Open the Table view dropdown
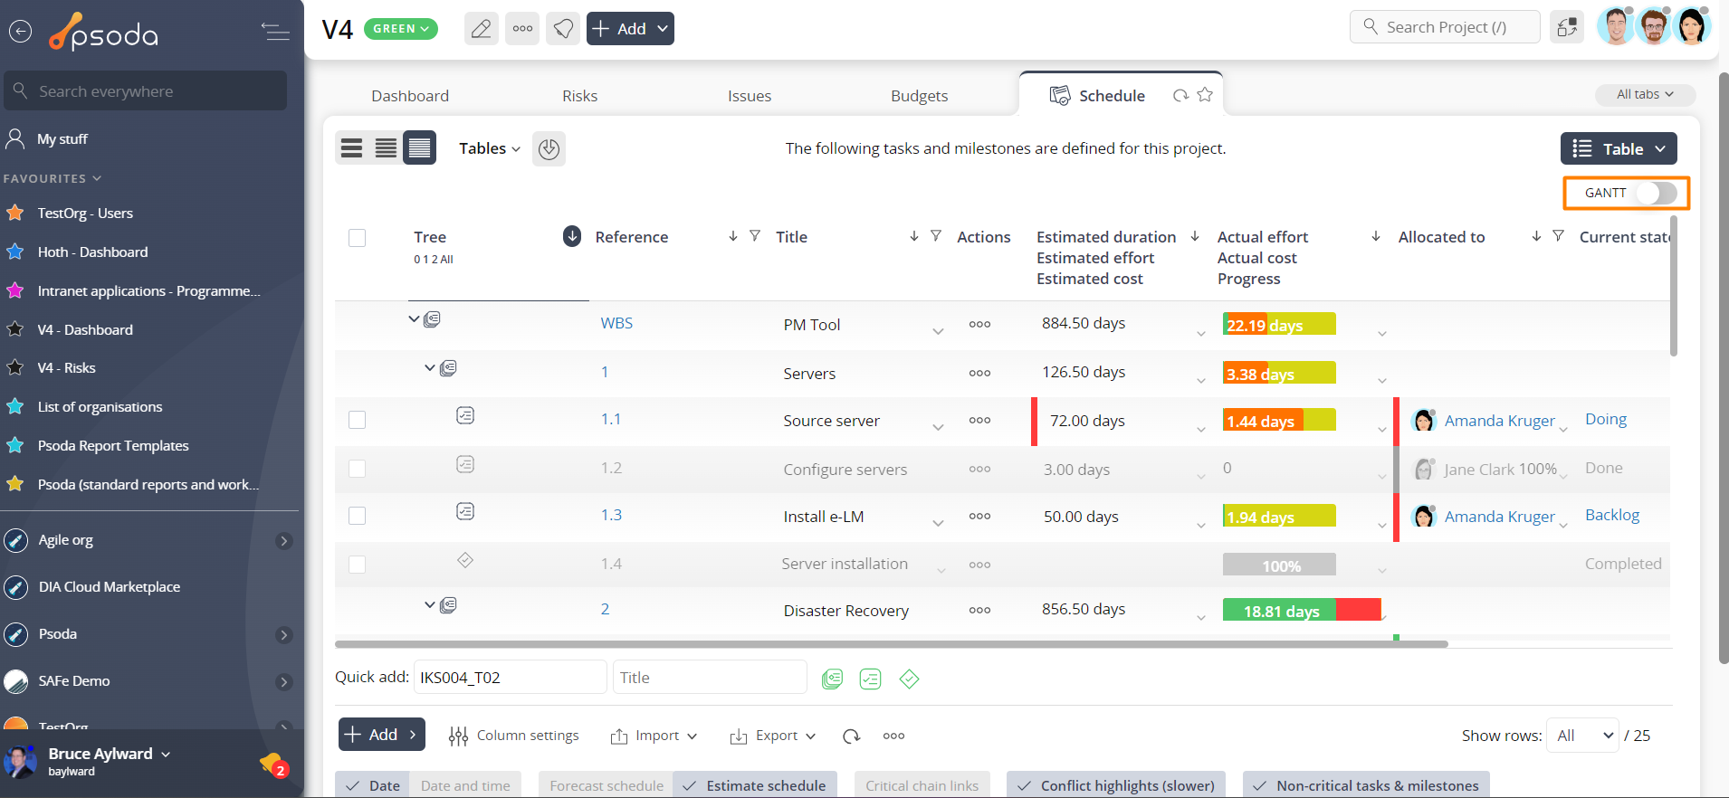1729x798 pixels. pyautogui.click(x=1619, y=148)
